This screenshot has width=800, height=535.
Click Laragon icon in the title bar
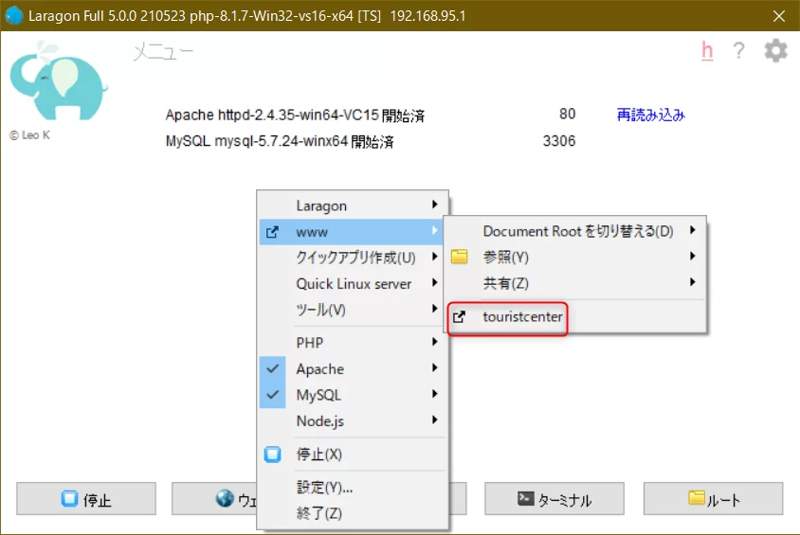pos(14,16)
